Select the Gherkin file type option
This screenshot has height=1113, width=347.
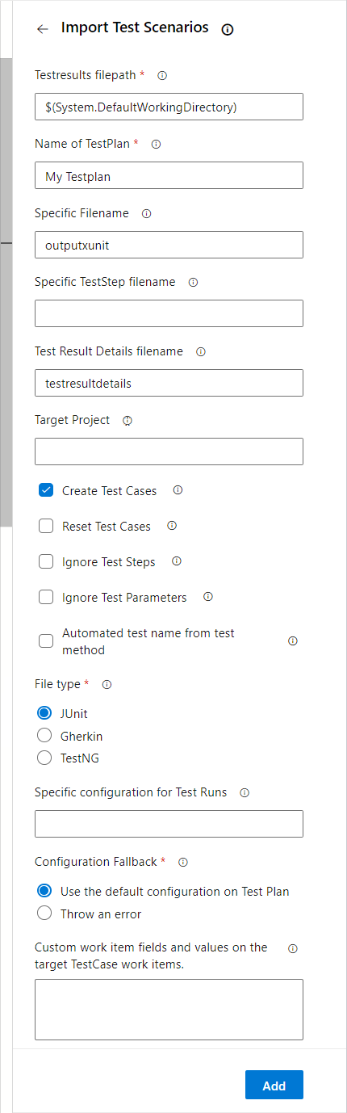44,736
